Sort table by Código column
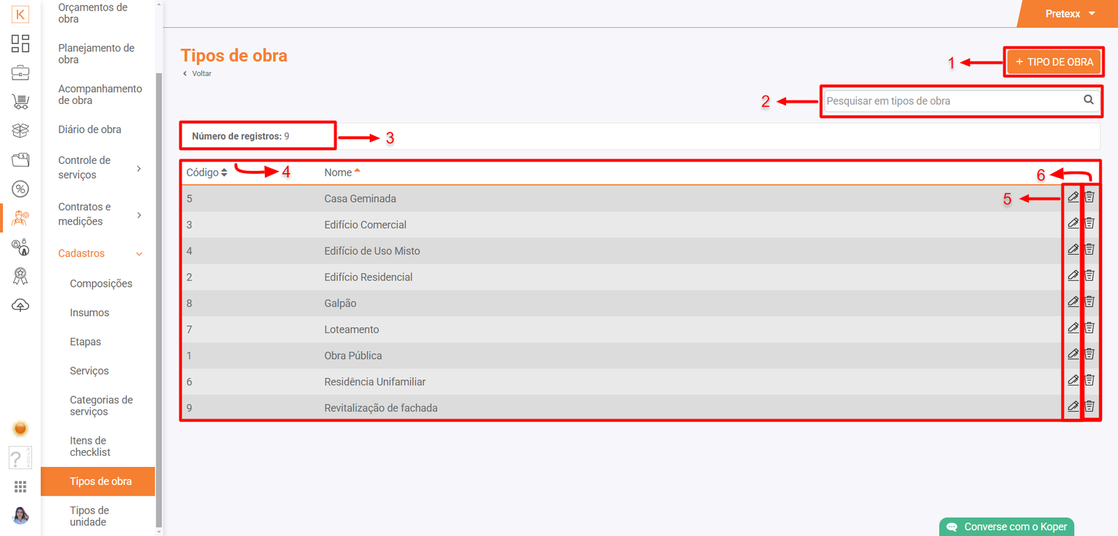The width and height of the screenshot is (1118, 536). 207,172
